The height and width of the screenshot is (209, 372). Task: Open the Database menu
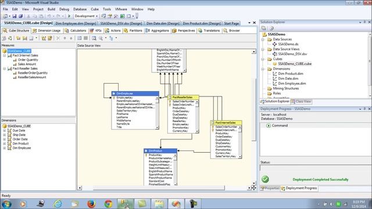click(x=80, y=9)
